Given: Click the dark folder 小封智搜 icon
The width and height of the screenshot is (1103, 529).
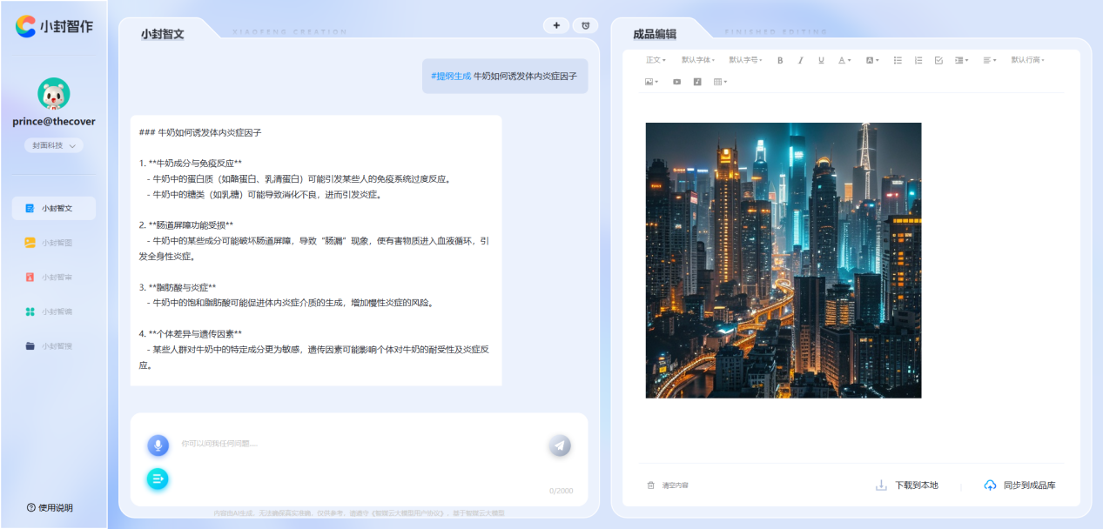Looking at the screenshot, I should click(x=30, y=345).
